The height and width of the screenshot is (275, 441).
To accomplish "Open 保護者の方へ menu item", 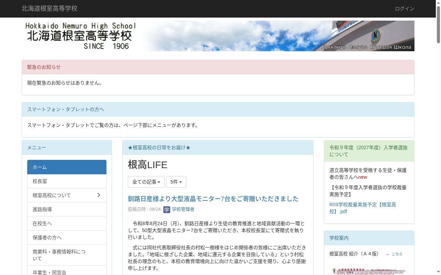I will 67,238.
